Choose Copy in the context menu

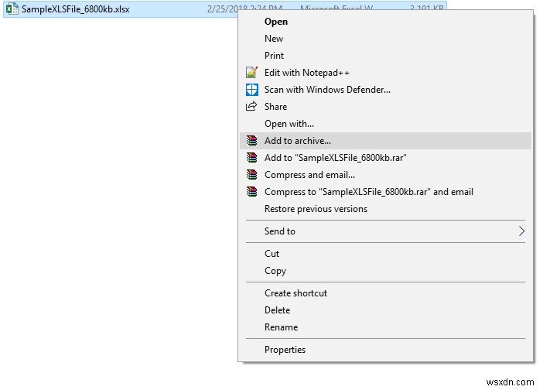pyautogui.click(x=275, y=271)
